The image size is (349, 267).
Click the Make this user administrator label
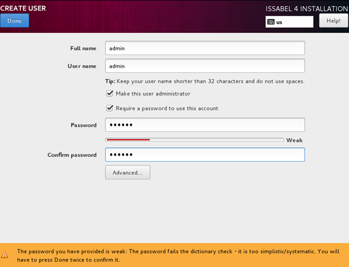coord(153,94)
